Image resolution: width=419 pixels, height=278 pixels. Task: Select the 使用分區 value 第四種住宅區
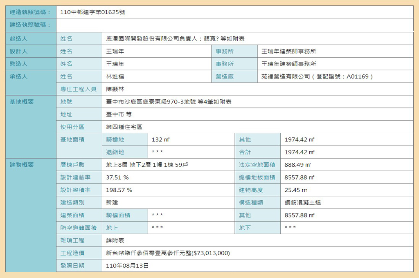click(124, 127)
